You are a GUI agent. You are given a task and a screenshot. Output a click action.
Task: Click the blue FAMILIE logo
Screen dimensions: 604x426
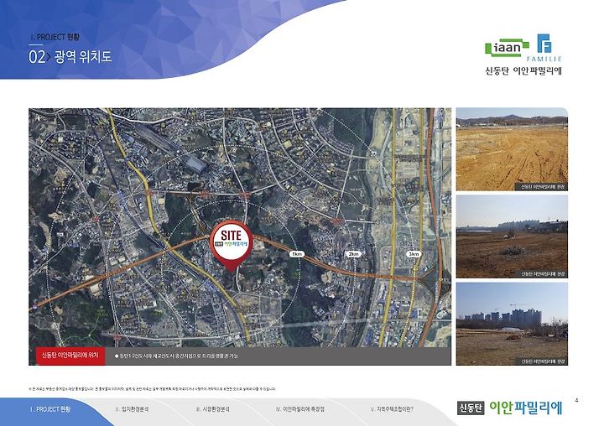(x=544, y=48)
